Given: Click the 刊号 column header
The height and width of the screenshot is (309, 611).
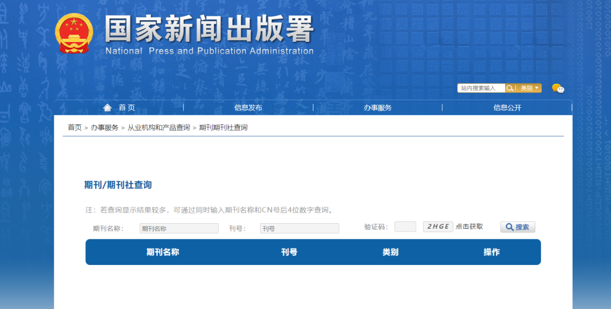Looking at the screenshot, I should coord(289,252).
